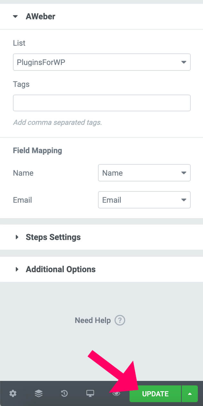203x406 pixels.
Task: Click the Update button
Action: coord(155,393)
